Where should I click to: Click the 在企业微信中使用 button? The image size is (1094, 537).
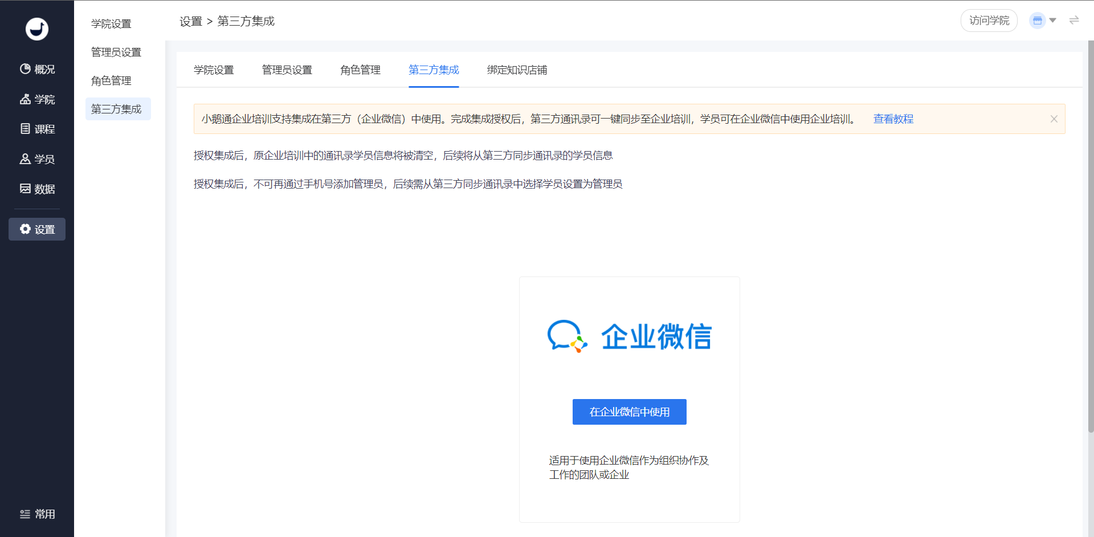pyautogui.click(x=630, y=412)
